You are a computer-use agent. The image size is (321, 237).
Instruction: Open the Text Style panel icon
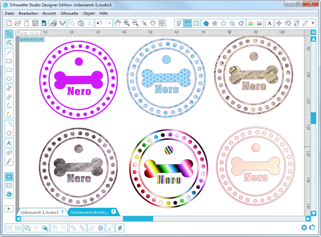[x=269, y=23]
